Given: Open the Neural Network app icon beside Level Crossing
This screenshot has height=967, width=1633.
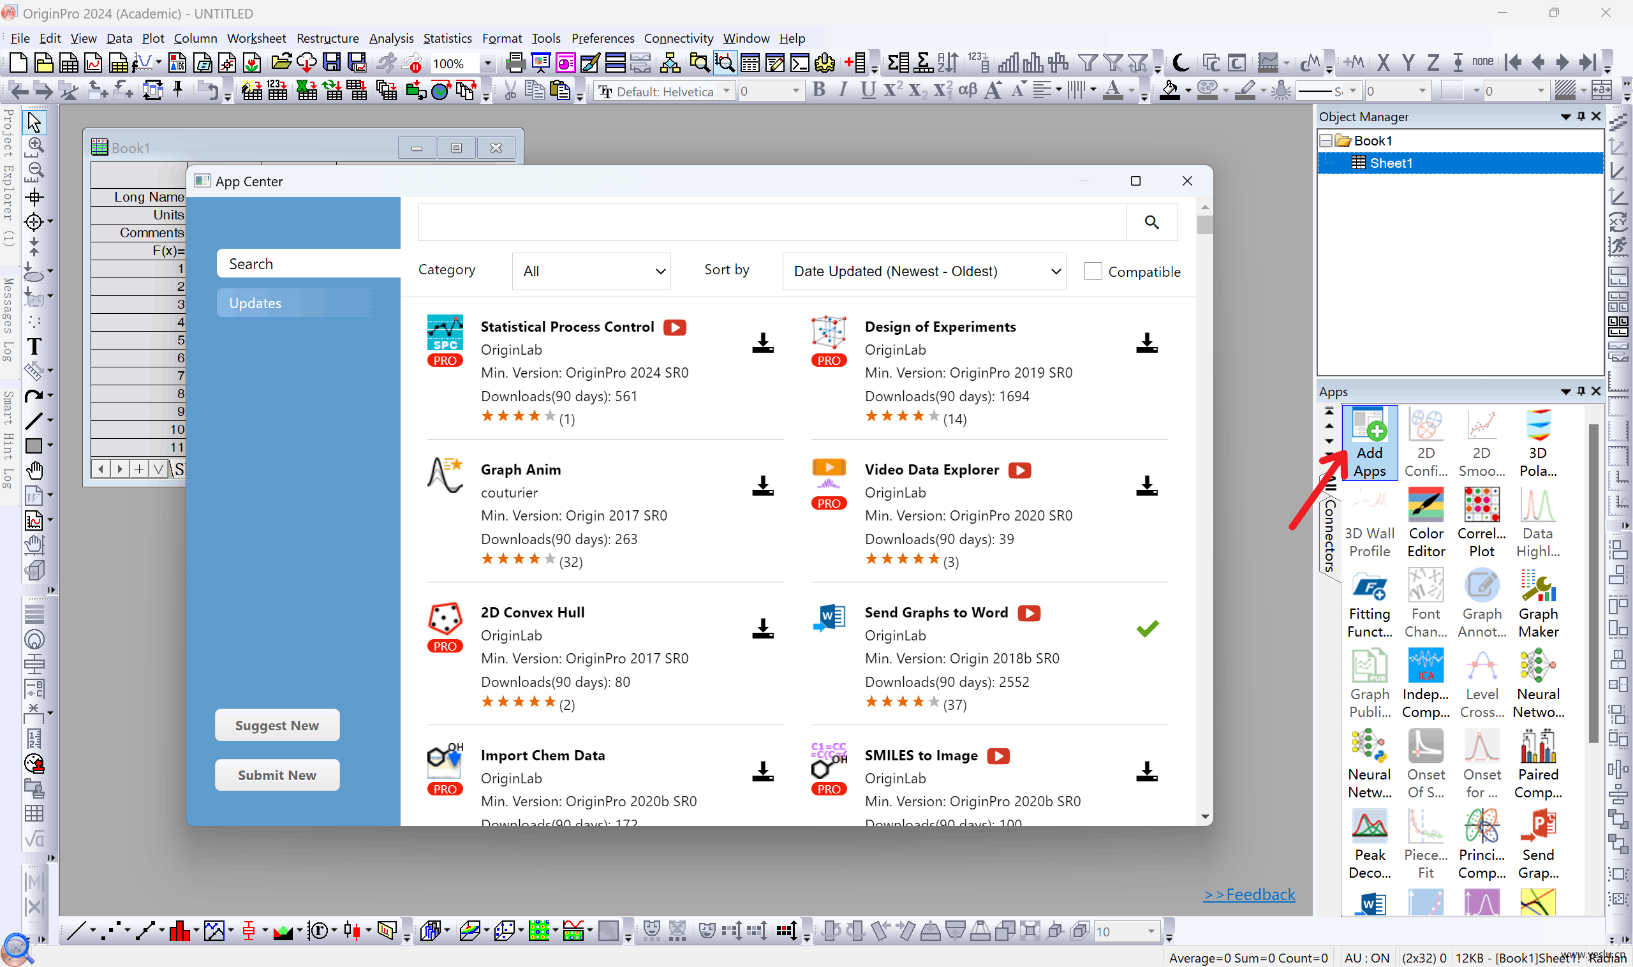Looking at the screenshot, I should point(1538,684).
